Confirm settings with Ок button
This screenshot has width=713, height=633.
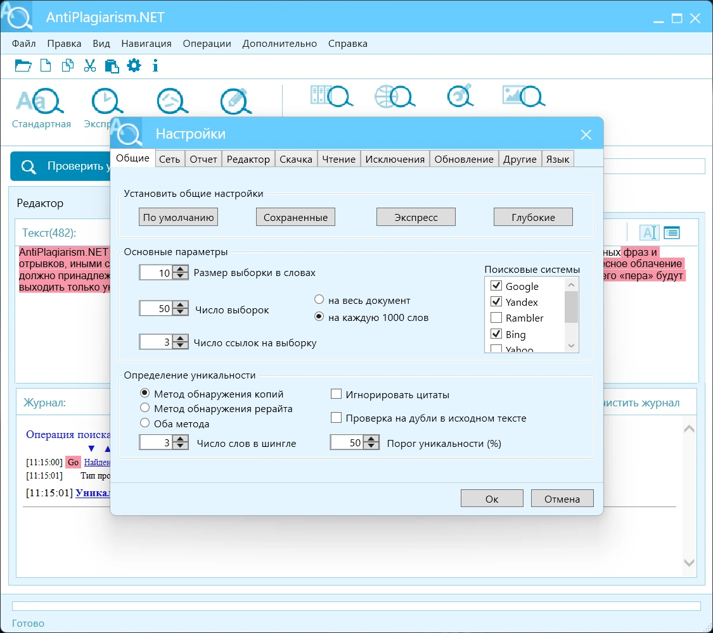coord(492,499)
